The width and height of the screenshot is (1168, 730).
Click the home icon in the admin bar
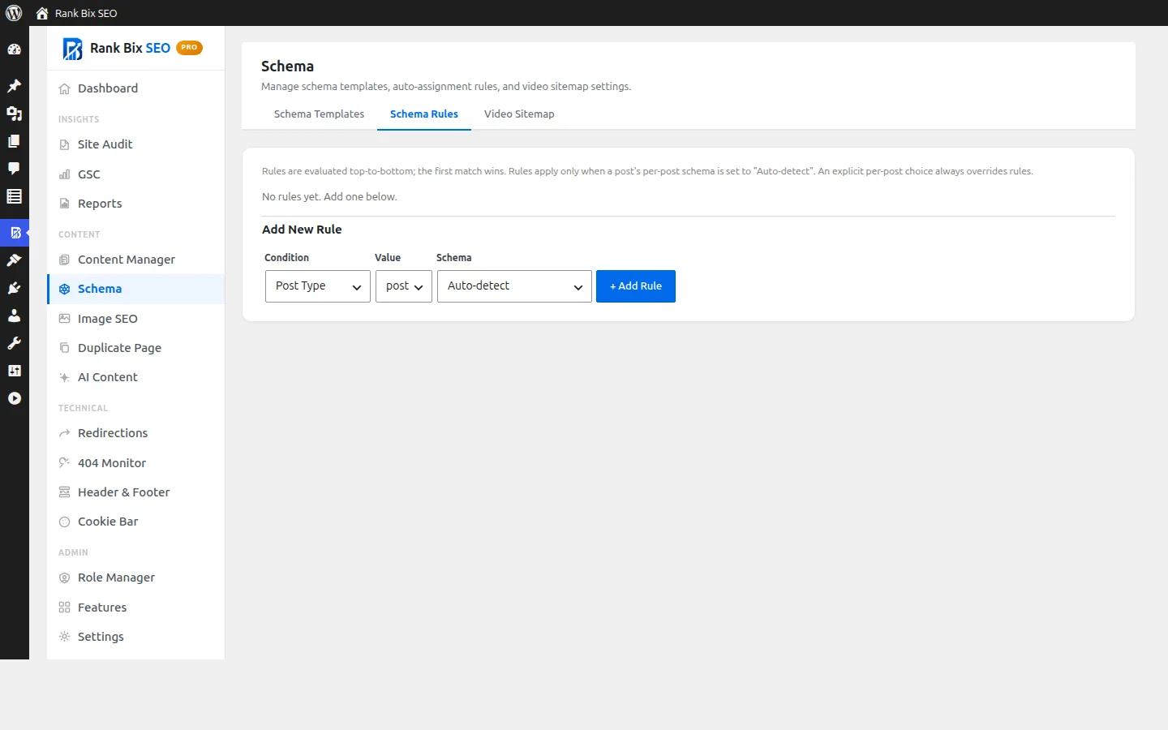click(42, 13)
